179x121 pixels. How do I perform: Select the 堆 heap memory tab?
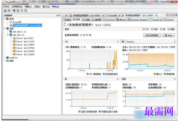click(x=123, y=42)
